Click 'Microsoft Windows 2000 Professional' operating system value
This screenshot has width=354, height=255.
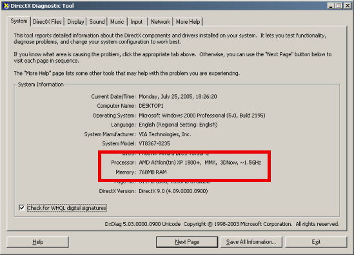(x=202, y=116)
